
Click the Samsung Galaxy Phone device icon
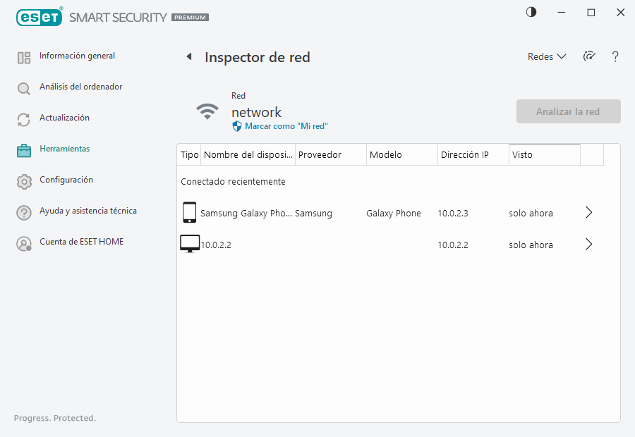[x=189, y=213]
